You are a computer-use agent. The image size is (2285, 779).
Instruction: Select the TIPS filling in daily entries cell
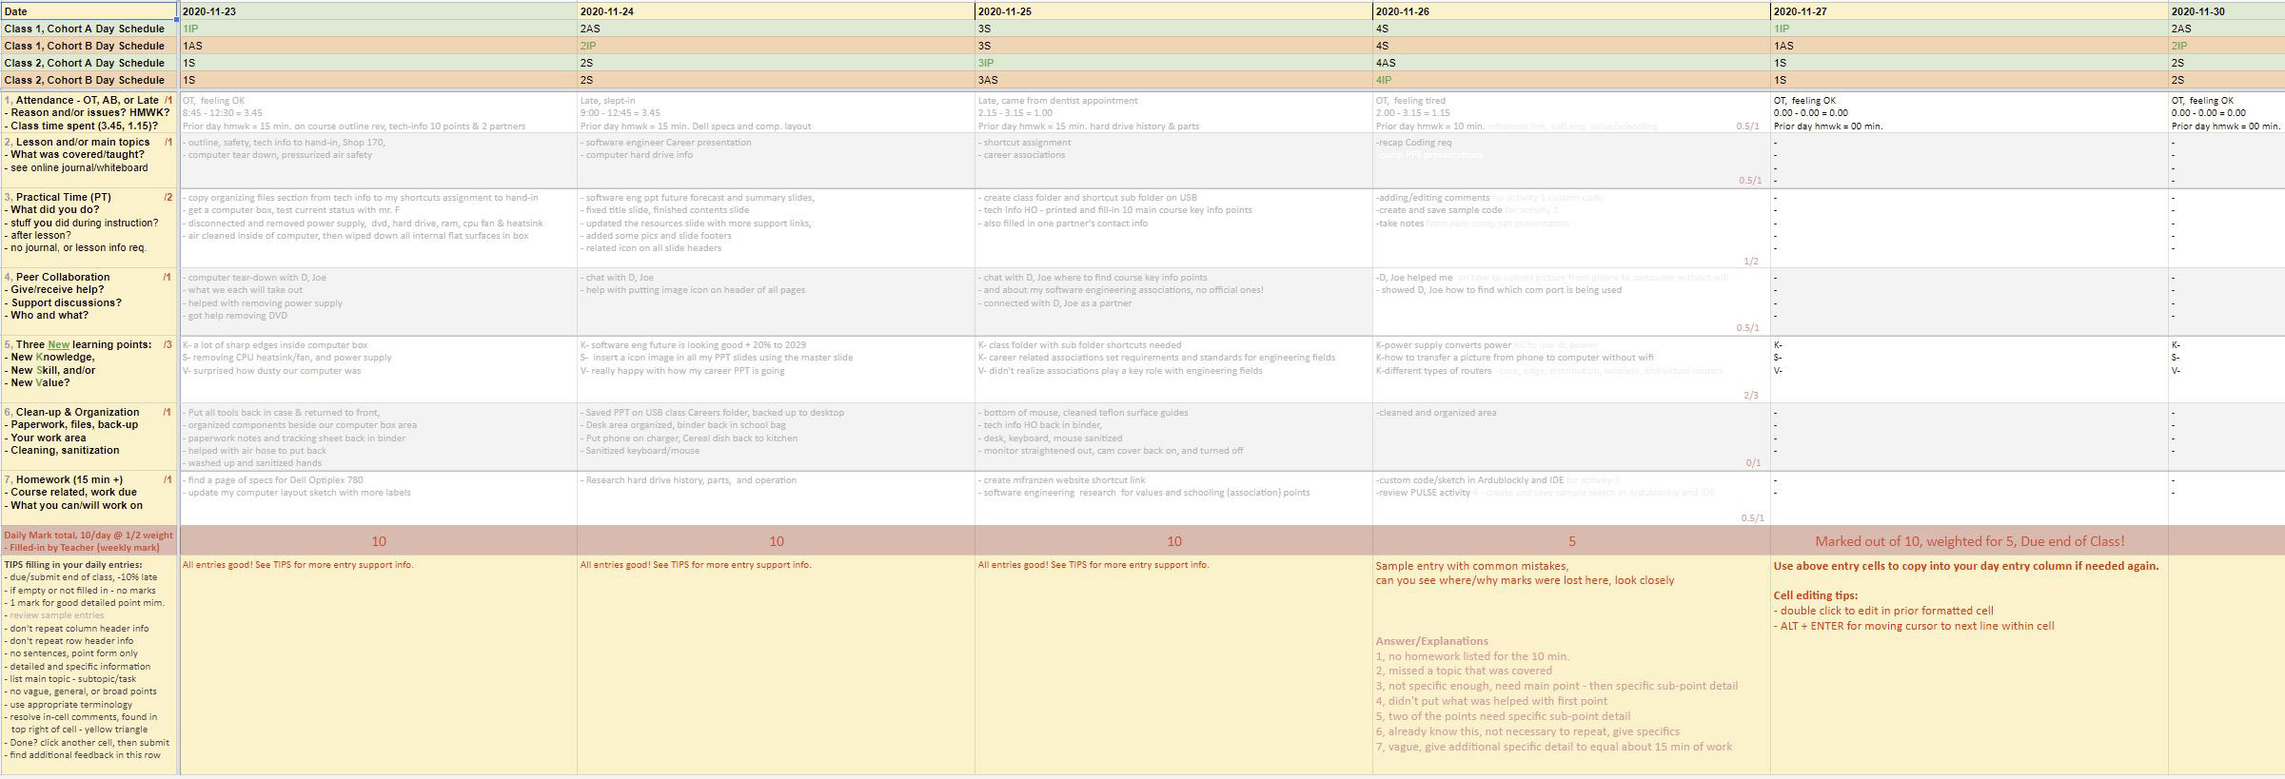pos(89,659)
